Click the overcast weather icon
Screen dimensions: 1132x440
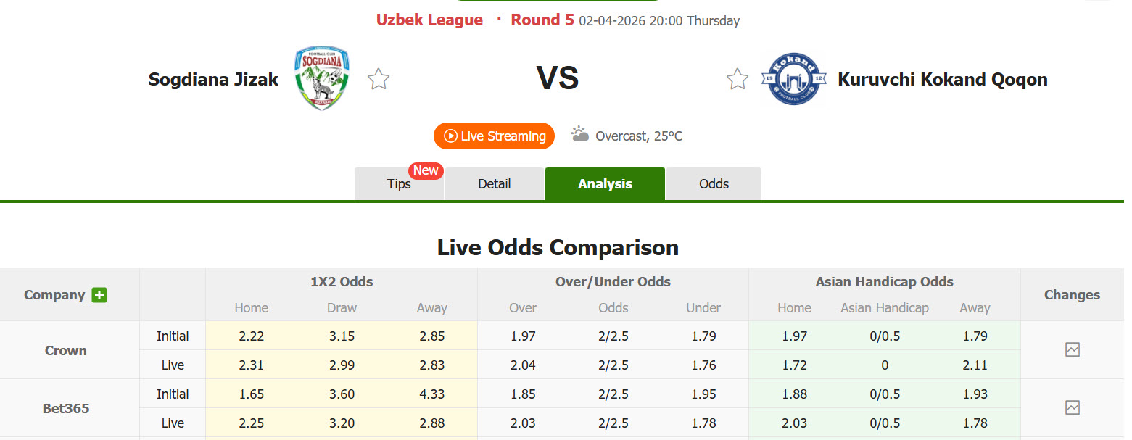pos(579,135)
